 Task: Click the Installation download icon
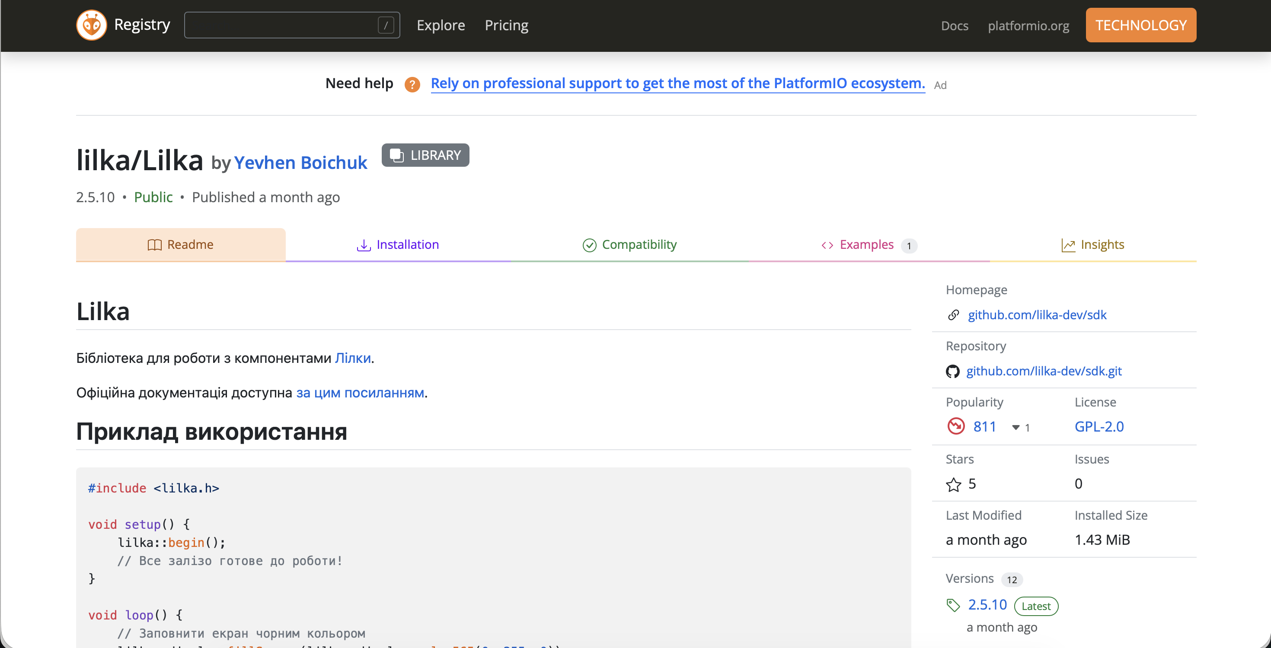(x=364, y=245)
